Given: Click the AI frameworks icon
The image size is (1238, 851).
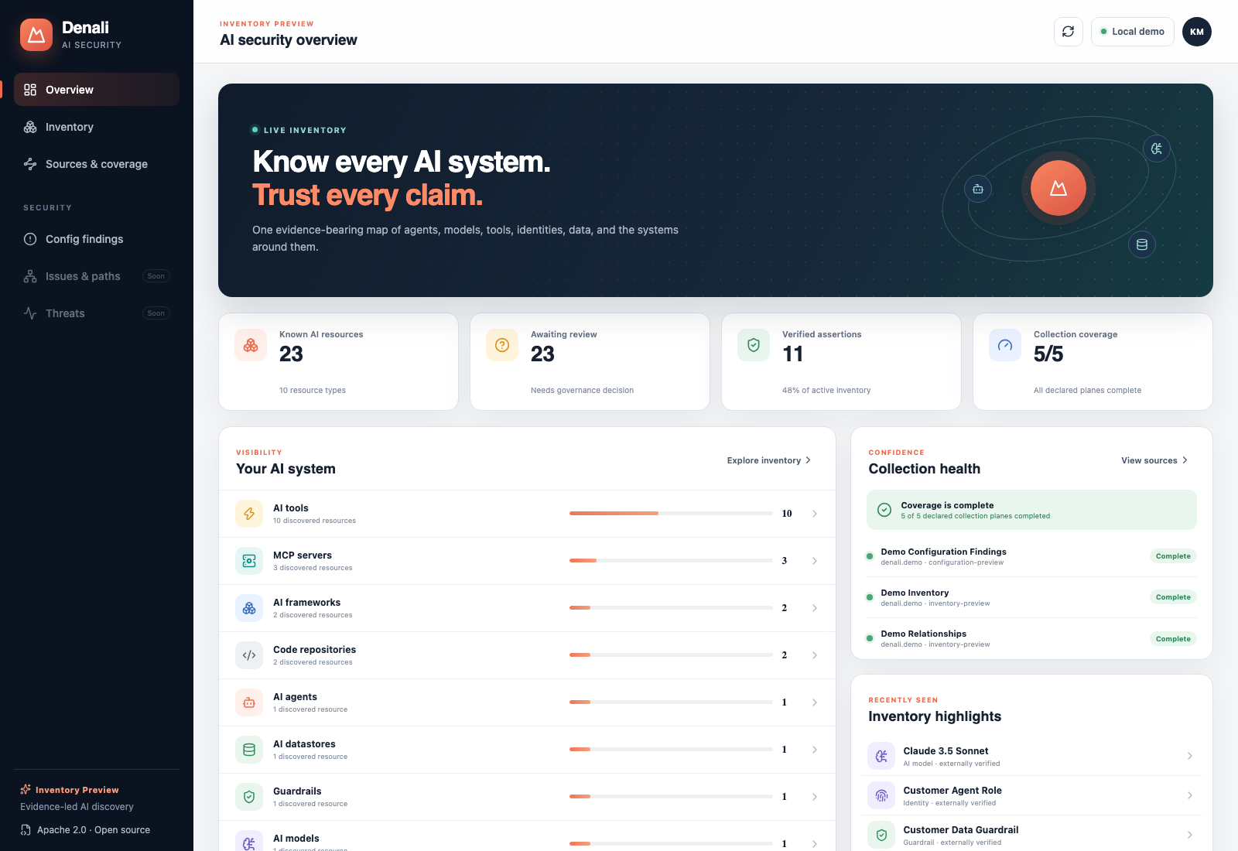Looking at the screenshot, I should (x=249, y=608).
